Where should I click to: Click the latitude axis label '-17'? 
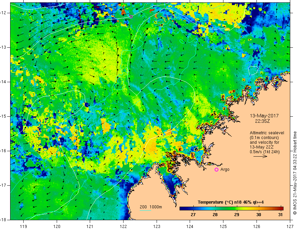pos(3,185)
